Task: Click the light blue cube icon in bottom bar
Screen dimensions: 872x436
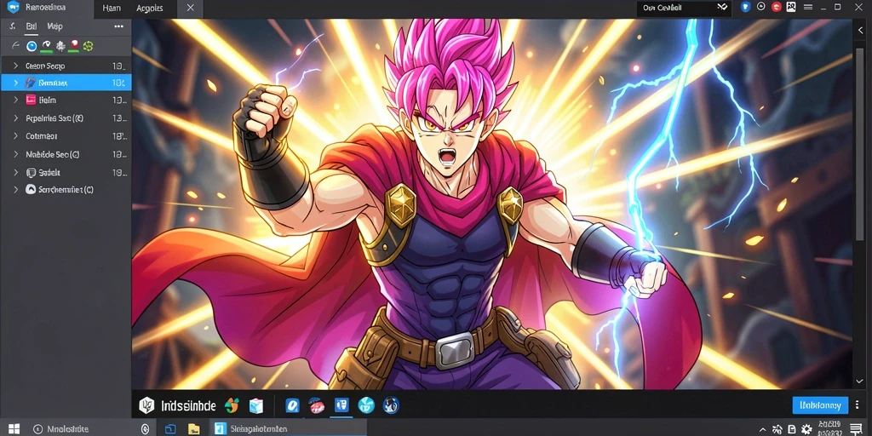Action: point(255,405)
